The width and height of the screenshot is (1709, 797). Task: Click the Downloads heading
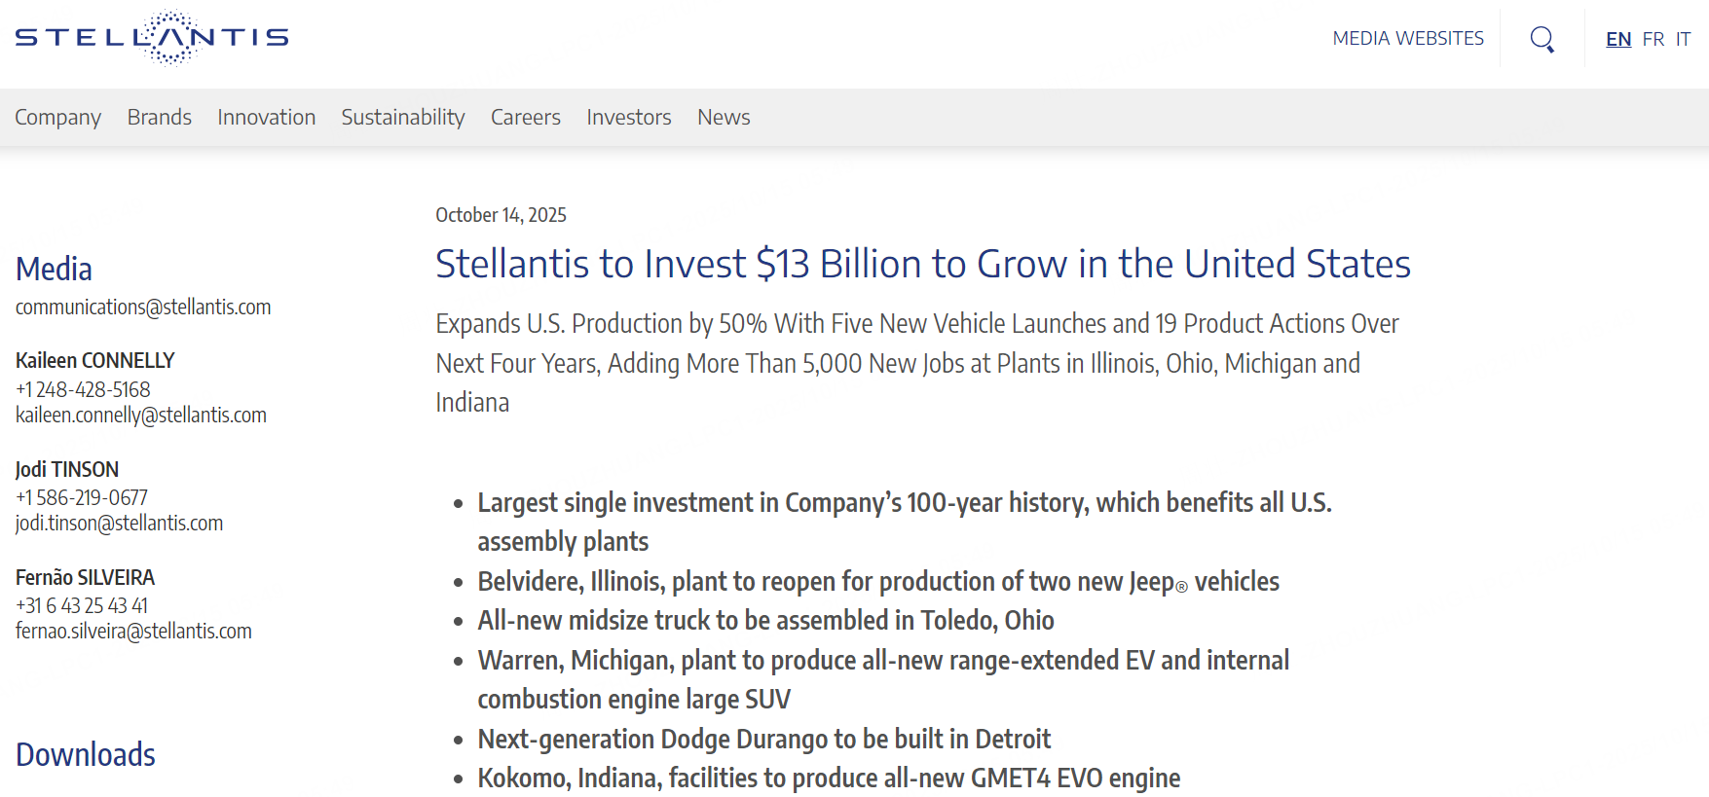point(86,755)
